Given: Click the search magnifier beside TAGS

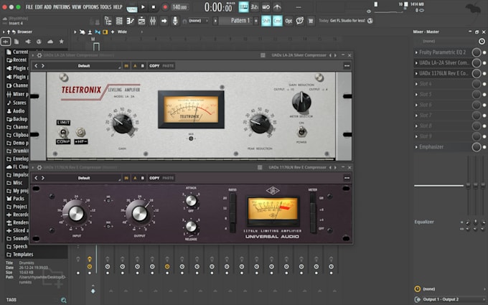Looking at the screenshot, I should click(63, 300).
